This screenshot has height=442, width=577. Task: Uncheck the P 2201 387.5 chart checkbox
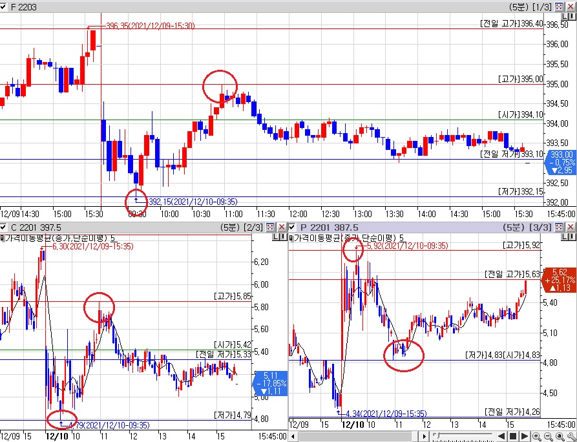tap(292, 227)
